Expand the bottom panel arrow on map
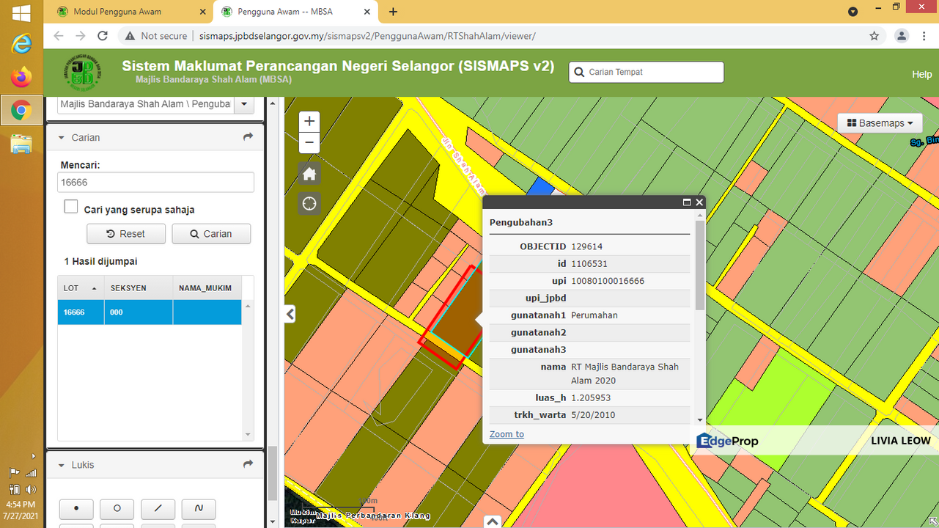 pos(493,521)
